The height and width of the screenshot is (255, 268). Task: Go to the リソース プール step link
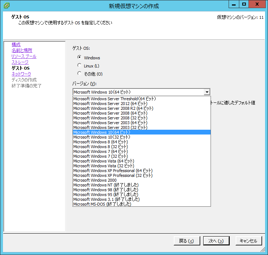(24, 56)
